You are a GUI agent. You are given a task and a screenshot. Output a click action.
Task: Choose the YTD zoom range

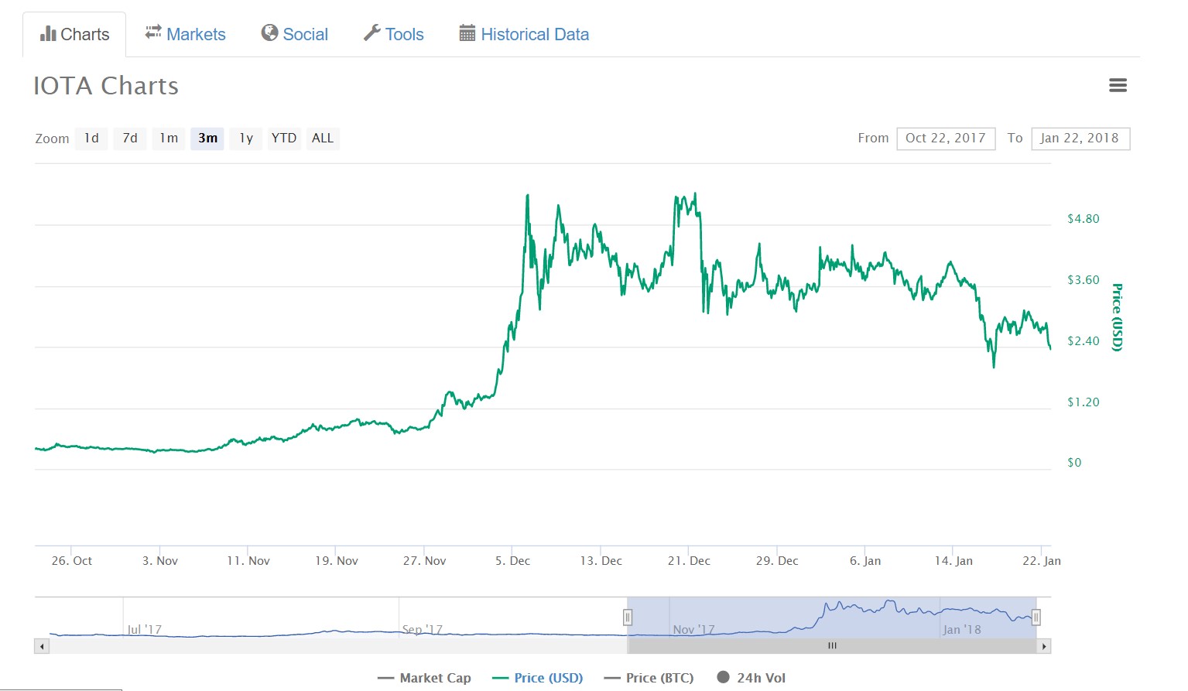point(284,139)
